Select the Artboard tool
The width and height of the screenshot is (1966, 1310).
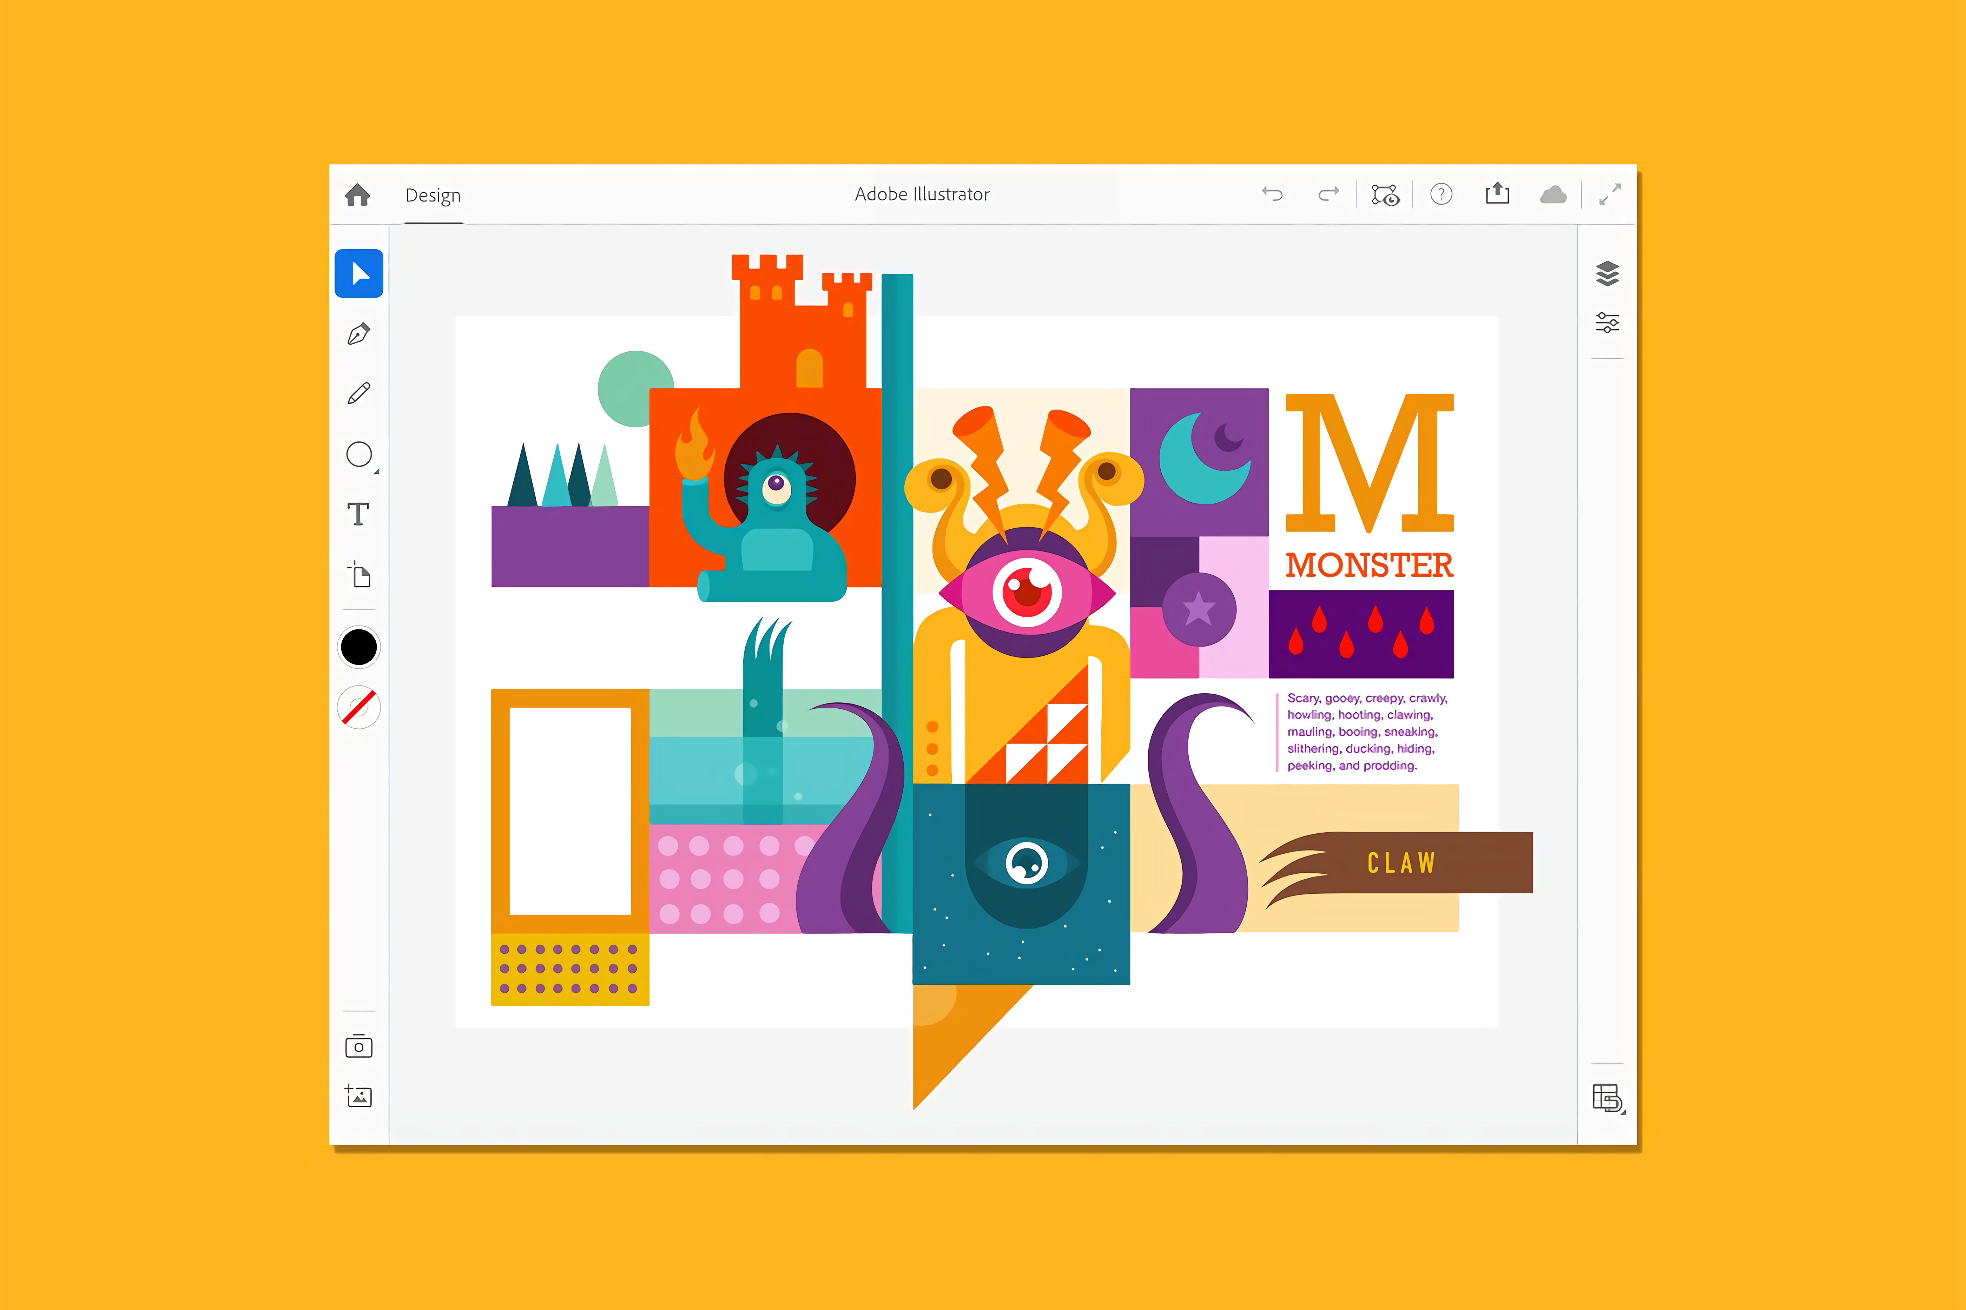pos(359,575)
